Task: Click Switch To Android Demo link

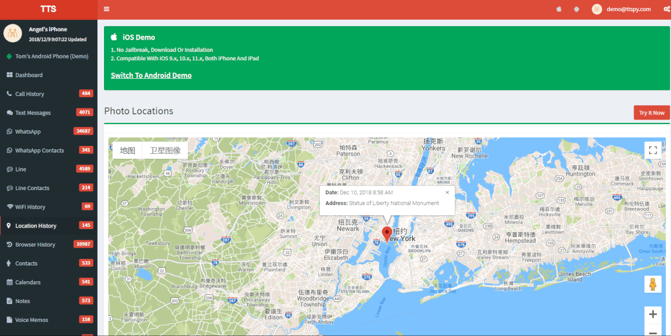Action: [151, 75]
